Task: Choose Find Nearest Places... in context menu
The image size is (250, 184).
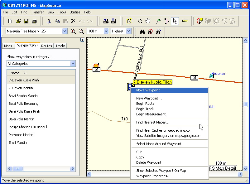Action: 170,122
